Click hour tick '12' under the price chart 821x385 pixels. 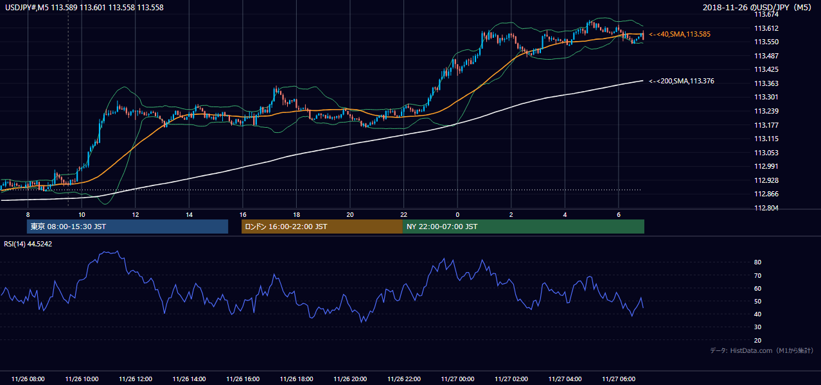tap(136, 214)
